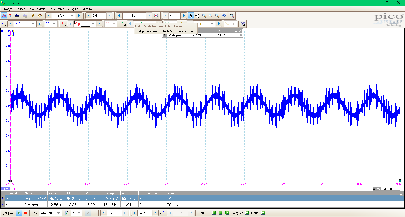Click the voltage ruler handle at bottom-left axis

[x=10, y=181]
